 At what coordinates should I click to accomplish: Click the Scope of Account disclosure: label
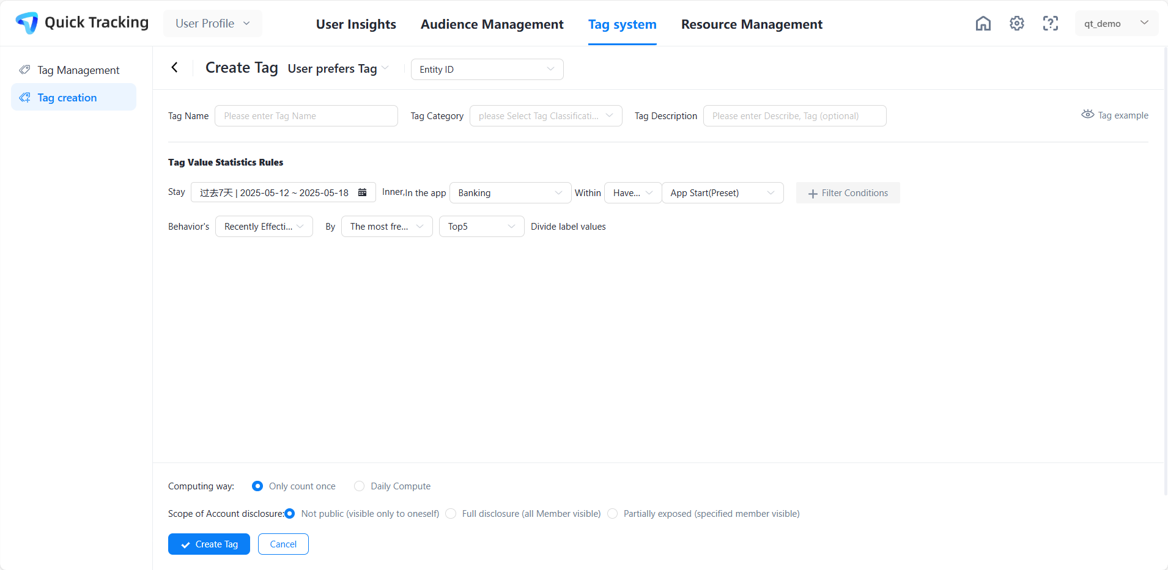[x=226, y=514]
